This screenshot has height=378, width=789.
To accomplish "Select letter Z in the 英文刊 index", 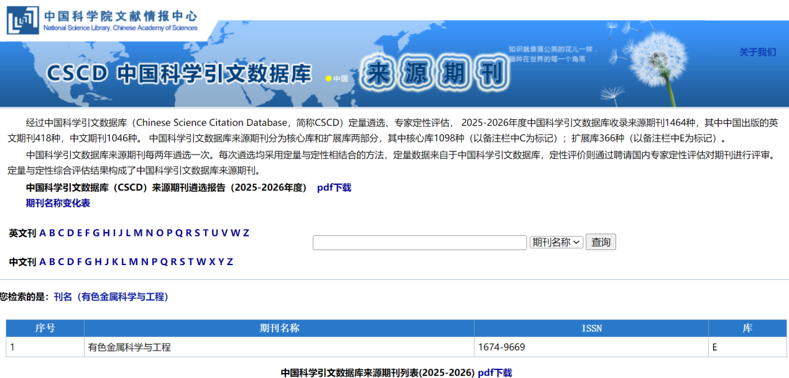I will tap(246, 233).
